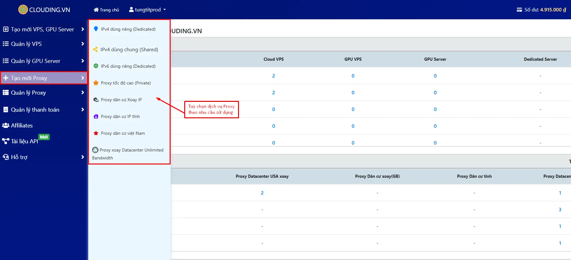Select IPv4 dùng riêng (Dedicated)
The image size is (571, 260).
click(128, 29)
